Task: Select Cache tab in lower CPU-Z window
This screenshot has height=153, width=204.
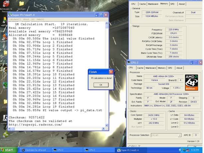Action: coord(140,68)
